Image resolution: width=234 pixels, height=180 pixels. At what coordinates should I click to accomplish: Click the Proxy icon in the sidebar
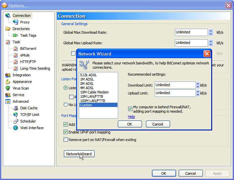[16, 22]
